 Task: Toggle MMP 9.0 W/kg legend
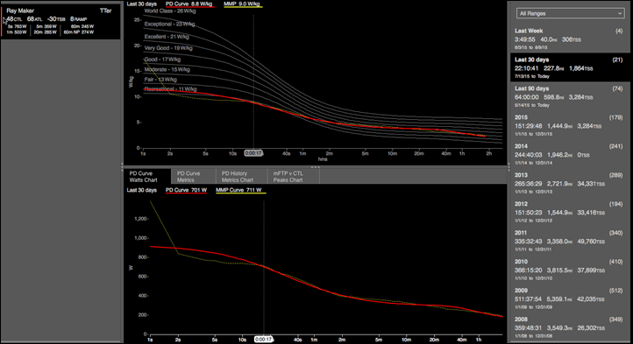242,4
